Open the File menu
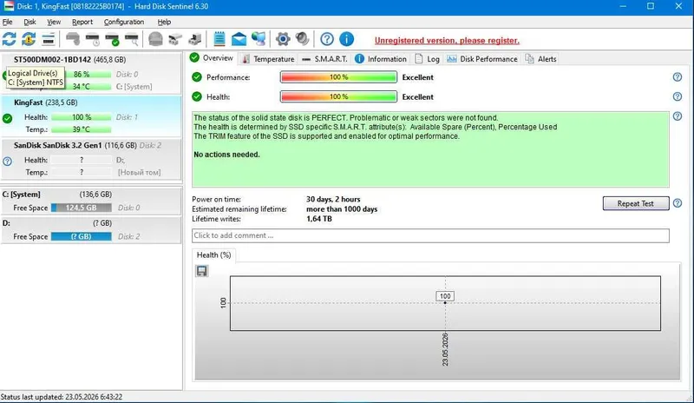694x403 pixels. 8,22
